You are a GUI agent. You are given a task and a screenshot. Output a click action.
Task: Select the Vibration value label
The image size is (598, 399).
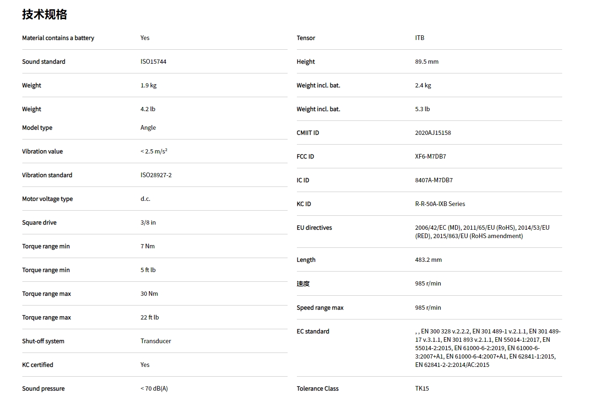[x=42, y=151]
